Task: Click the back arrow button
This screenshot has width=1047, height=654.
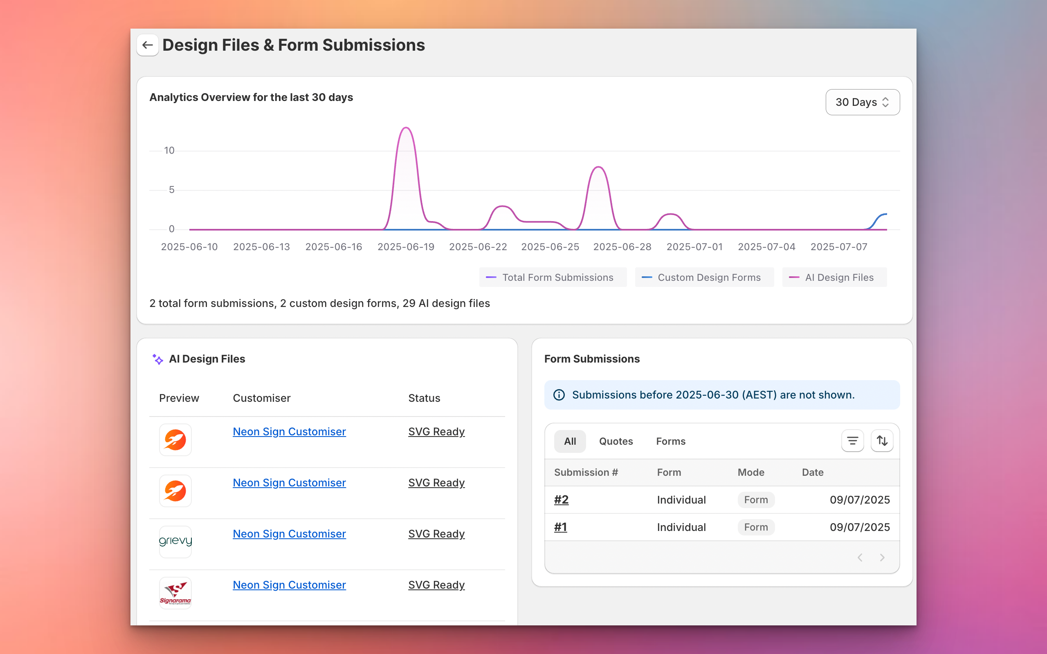Action: pyautogui.click(x=148, y=45)
